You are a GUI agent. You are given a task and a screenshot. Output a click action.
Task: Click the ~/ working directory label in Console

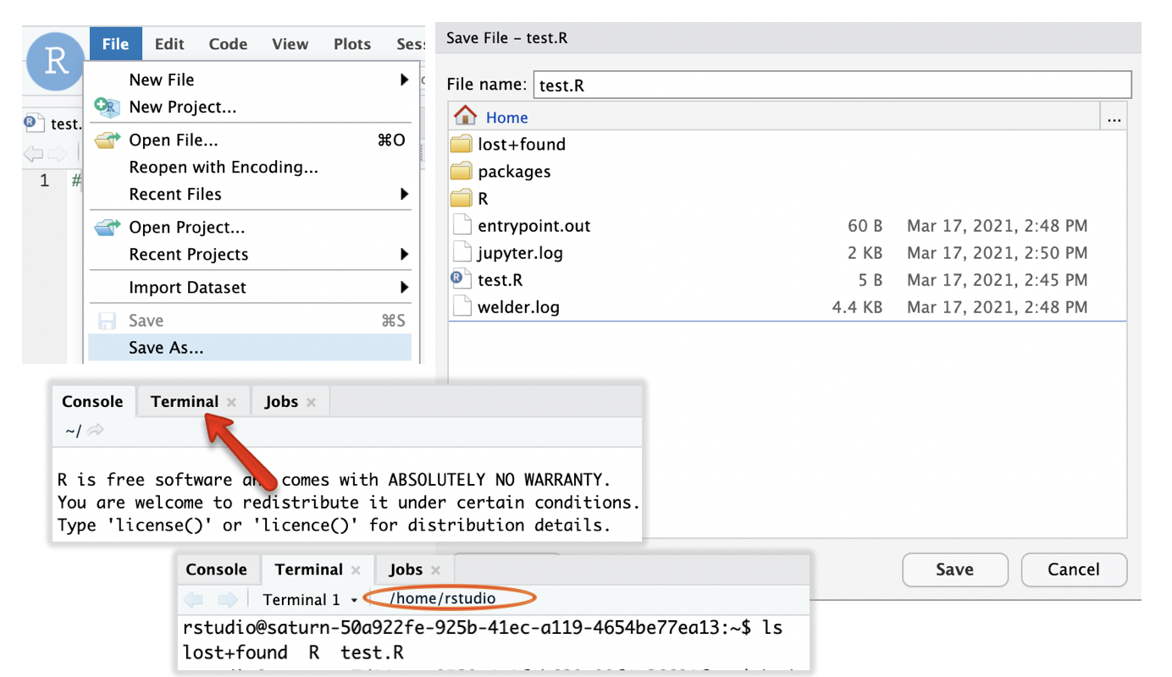click(73, 431)
